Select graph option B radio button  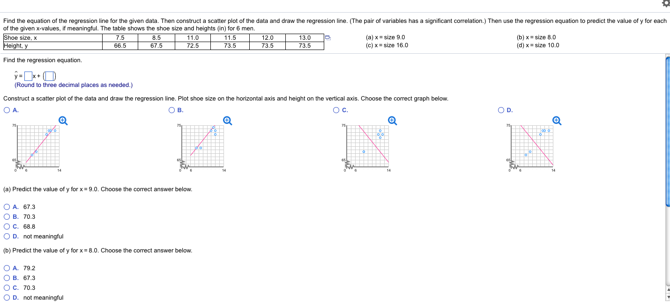coord(171,110)
